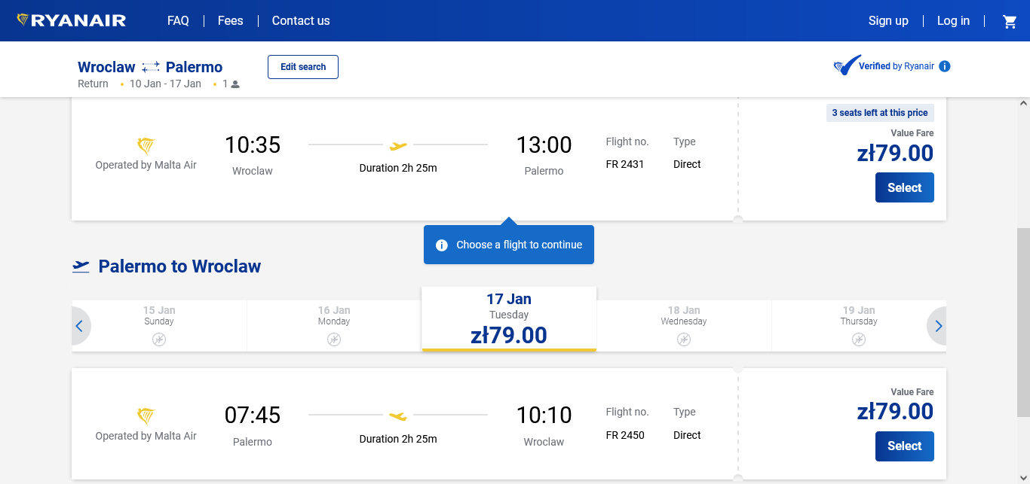The height and width of the screenshot is (484, 1030).
Task: Open the Sign up link
Action: [888, 21]
